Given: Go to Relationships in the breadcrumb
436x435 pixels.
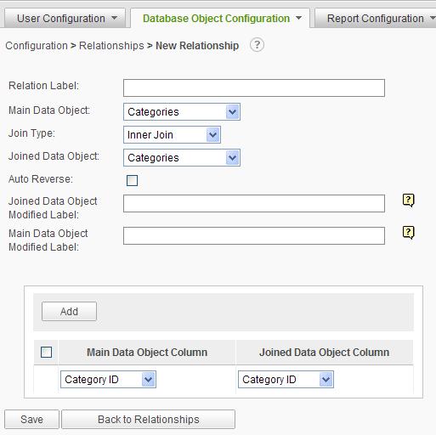Looking at the screenshot, I should pyautogui.click(x=111, y=46).
